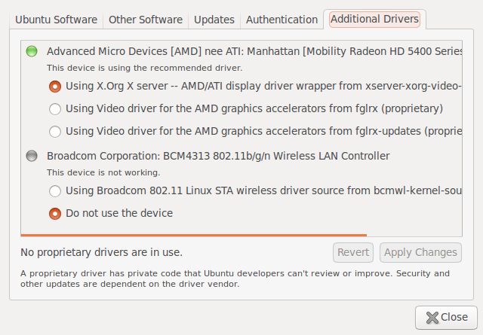This screenshot has width=483, height=335.
Task: Select fglrx proprietary AMD video driver
Action: pyautogui.click(x=55, y=109)
